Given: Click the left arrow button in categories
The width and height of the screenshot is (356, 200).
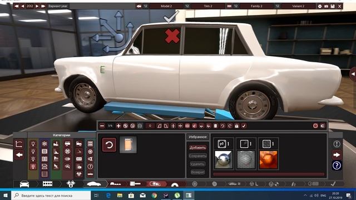Looking at the screenshot, I should pyautogui.click(x=19, y=155).
